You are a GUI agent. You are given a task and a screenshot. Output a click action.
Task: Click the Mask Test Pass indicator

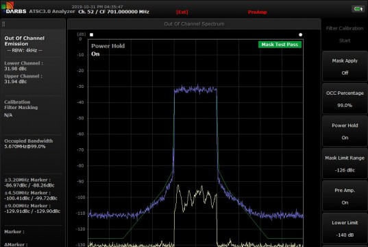[280, 45]
